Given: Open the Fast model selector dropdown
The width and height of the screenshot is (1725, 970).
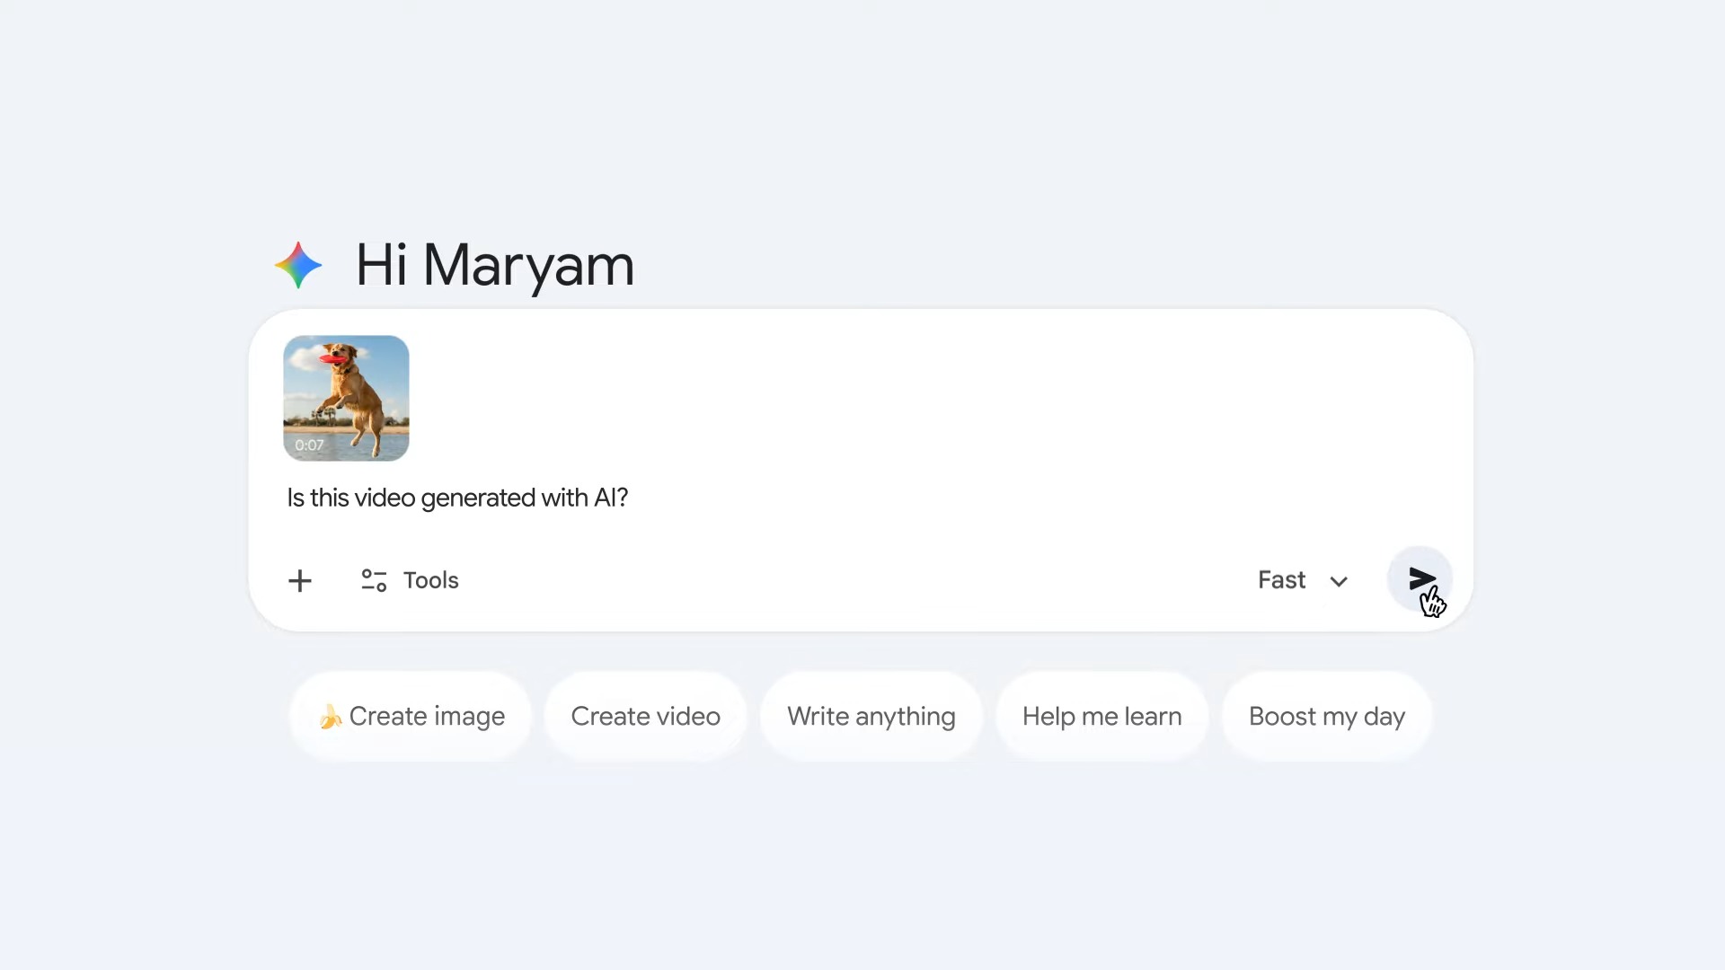Looking at the screenshot, I should 1302,579.
